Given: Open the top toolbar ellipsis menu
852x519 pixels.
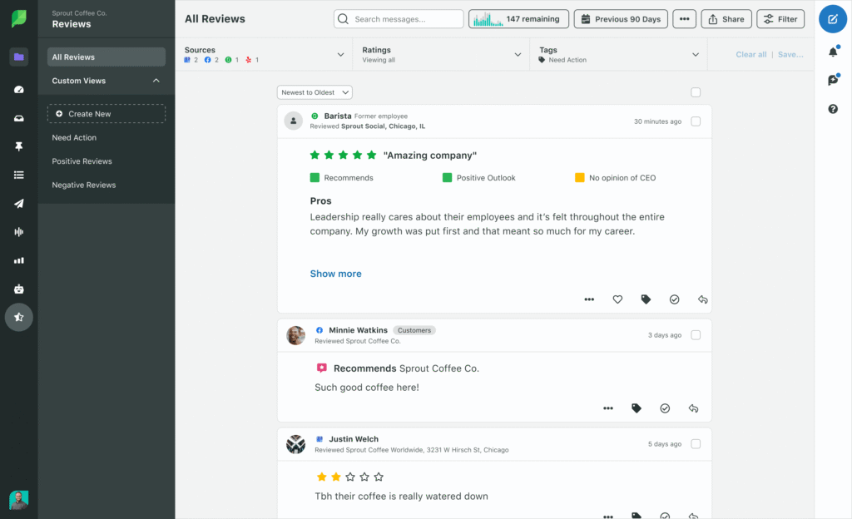Looking at the screenshot, I should coord(684,19).
